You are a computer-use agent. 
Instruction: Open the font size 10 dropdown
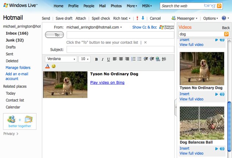(85, 59)
